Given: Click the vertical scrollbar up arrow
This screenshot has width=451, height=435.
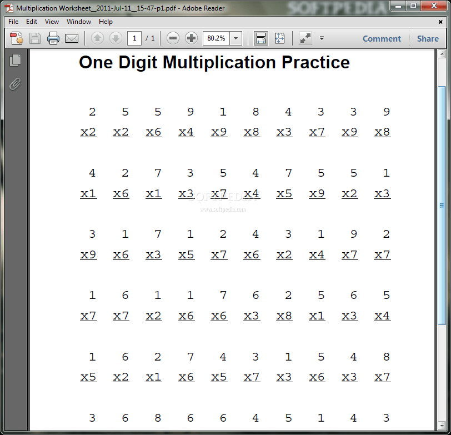Looking at the screenshot, I should click(442, 54).
